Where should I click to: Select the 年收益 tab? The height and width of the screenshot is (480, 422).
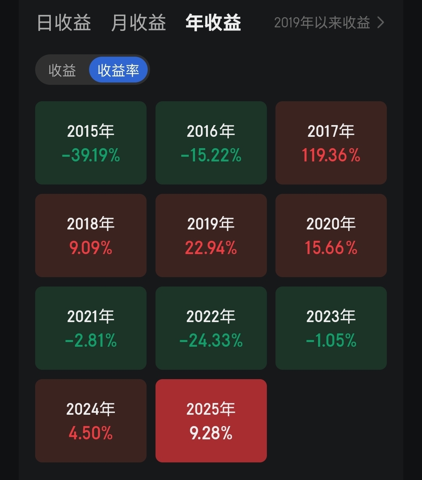213,23
